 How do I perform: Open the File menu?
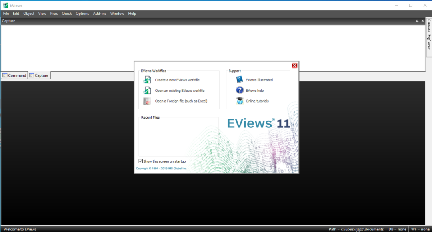(6, 14)
